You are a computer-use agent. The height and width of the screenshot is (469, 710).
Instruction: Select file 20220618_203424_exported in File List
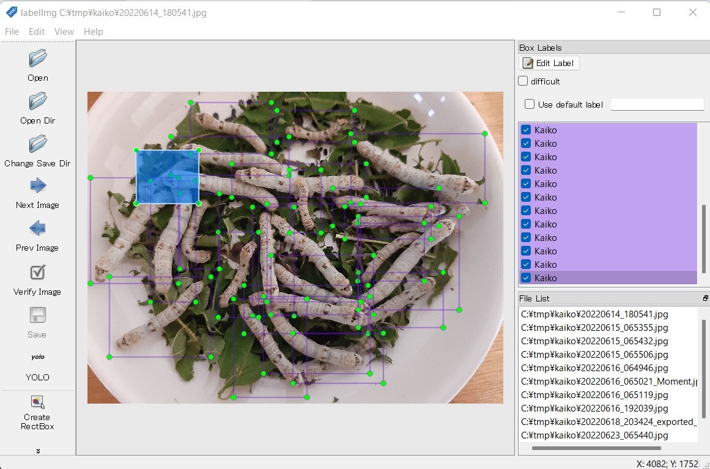609,422
